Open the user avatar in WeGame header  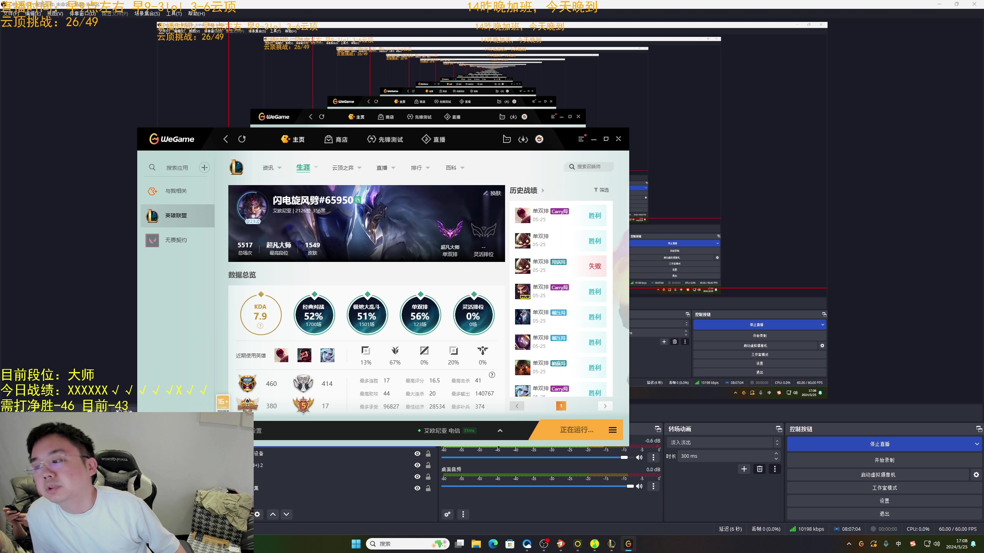click(539, 139)
